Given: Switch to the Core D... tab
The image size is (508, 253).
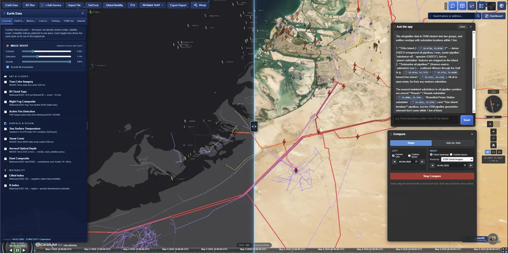Looking at the screenshot, I should click(x=43, y=21).
